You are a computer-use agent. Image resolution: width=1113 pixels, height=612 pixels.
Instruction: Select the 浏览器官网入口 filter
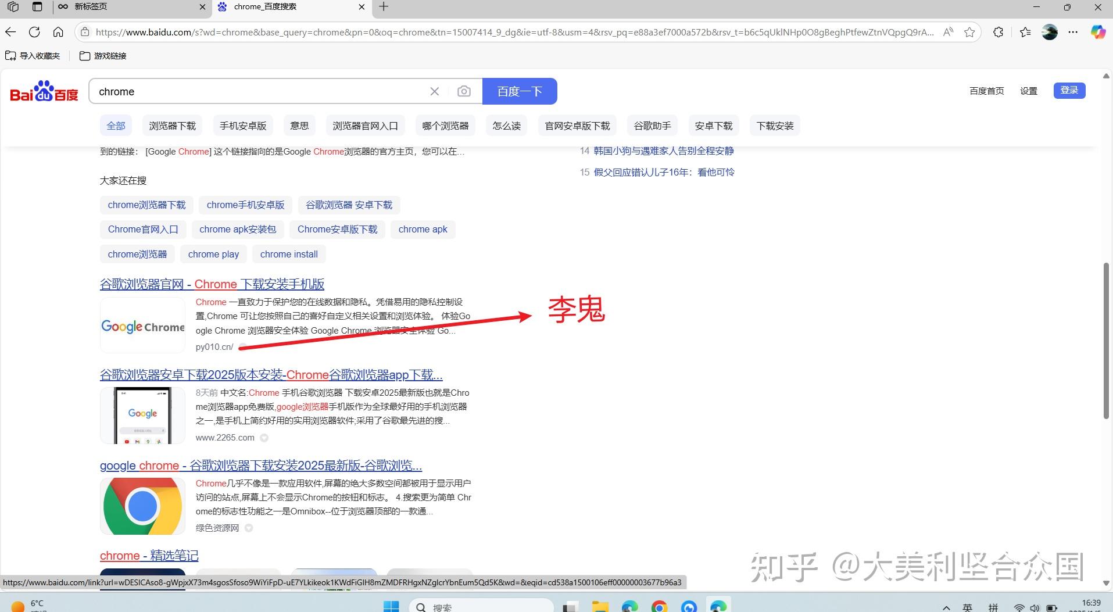coord(365,126)
